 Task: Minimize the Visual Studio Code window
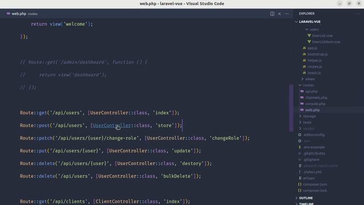tap(340, 3)
